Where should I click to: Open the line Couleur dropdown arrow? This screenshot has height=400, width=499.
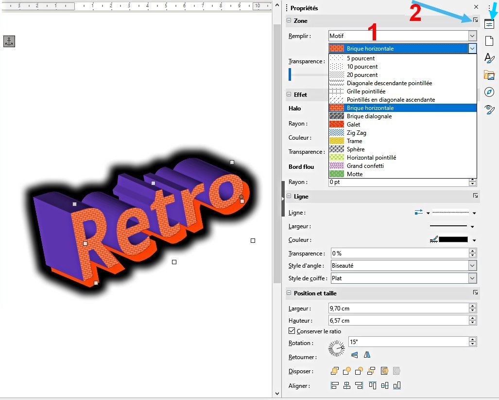474,240
